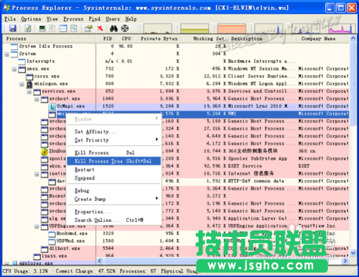Sort by the Working Set column header

[x=204, y=39]
